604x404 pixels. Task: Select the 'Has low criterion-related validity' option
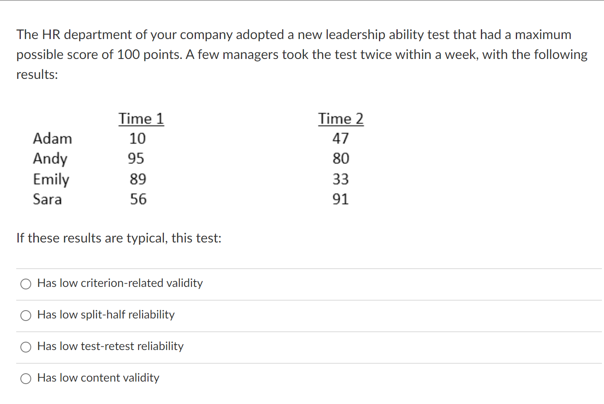coord(120,284)
